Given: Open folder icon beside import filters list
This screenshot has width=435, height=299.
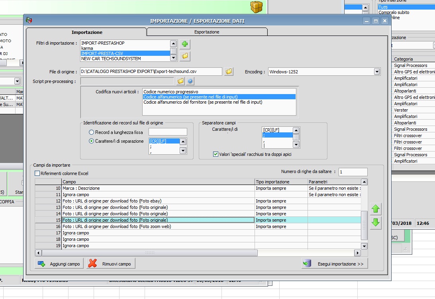Looking at the screenshot, I should click(184, 56).
